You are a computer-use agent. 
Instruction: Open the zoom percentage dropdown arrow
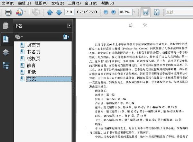tap(134, 12)
